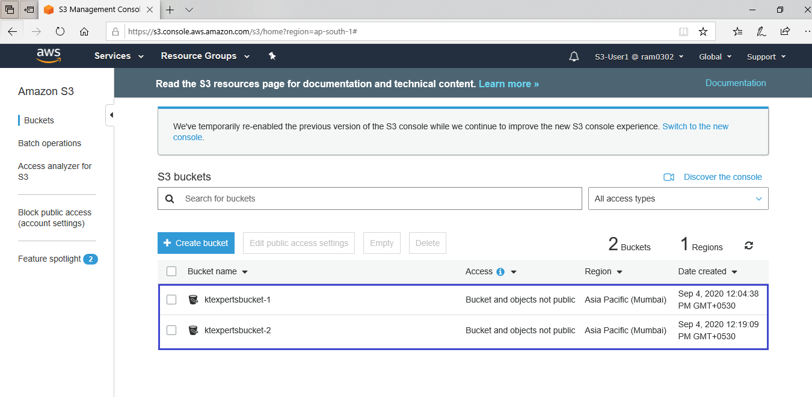812x397 pixels.
Task: Select Buckets in the sidebar
Action: 39,120
